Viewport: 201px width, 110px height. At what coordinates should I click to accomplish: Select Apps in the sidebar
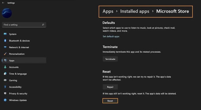pyautogui.click(x=24, y=60)
